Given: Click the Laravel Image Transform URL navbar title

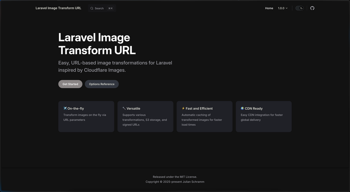Looking at the screenshot, I should pyautogui.click(x=58, y=8).
